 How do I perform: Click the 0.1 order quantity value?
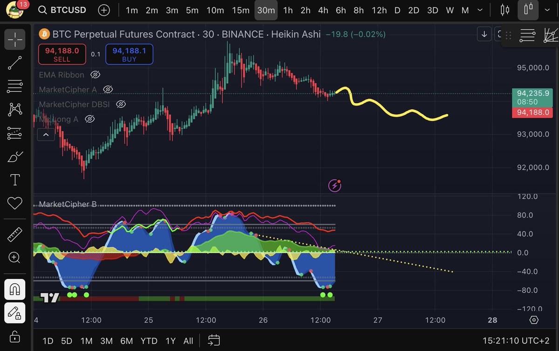click(95, 54)
